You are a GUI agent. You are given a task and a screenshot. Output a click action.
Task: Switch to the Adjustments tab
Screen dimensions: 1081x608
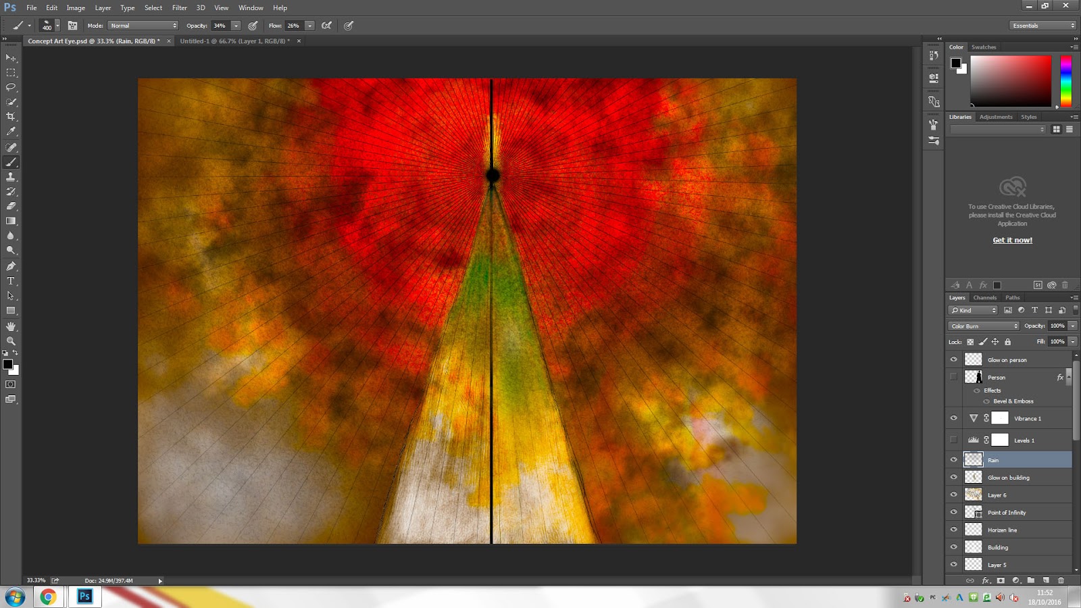click(996, 117)
